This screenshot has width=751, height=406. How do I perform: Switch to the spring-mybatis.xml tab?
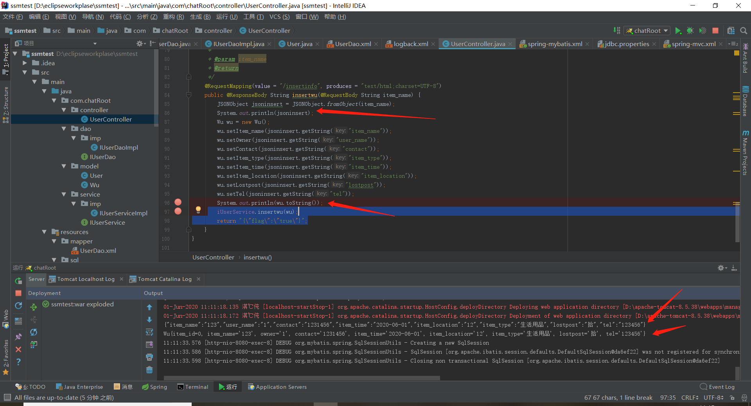point(555,44)
